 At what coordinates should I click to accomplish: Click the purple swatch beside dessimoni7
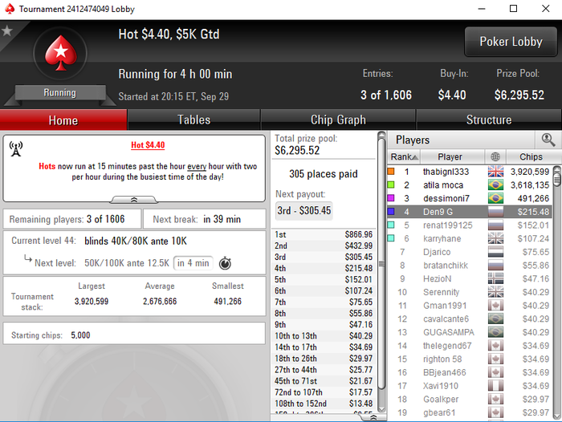[391, 198]
